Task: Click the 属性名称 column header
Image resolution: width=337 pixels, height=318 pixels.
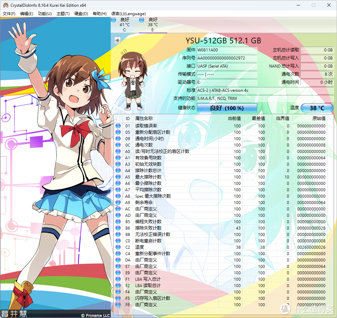Action: pyautogui.click(x=144, y=118)
